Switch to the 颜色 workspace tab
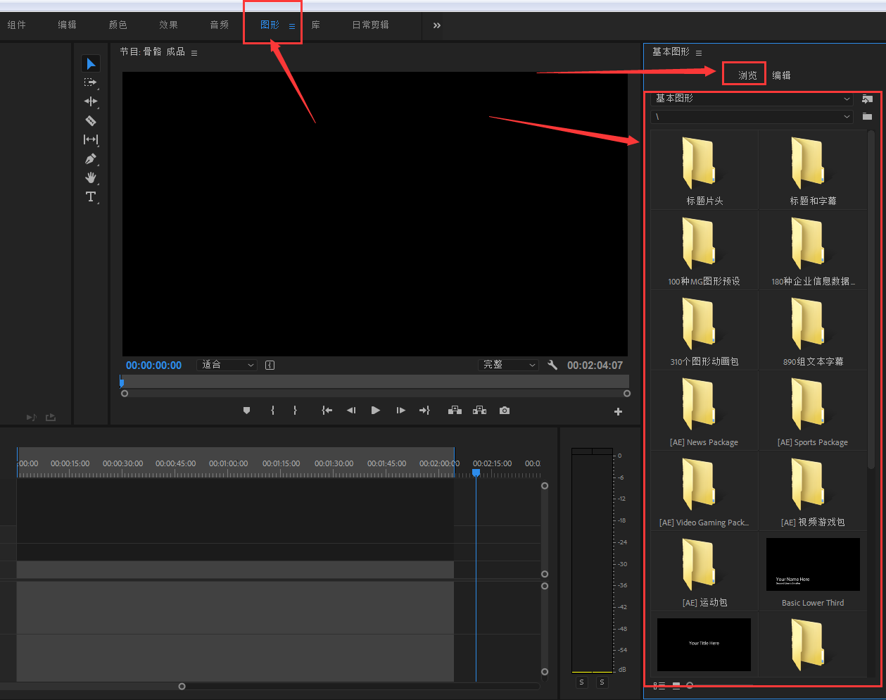The width and height of the screenshot is (886, 700). 118,25
